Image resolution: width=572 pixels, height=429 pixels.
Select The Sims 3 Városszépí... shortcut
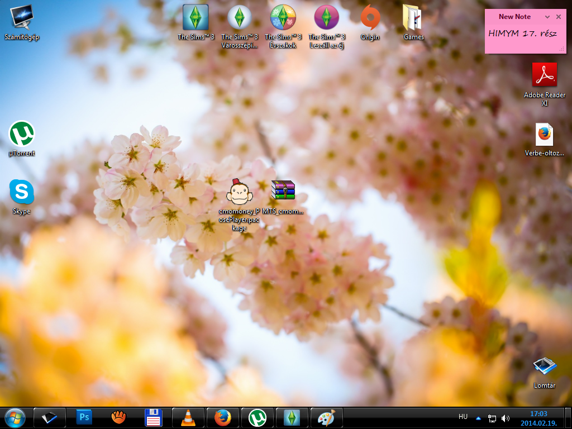[x=239, y=27]
